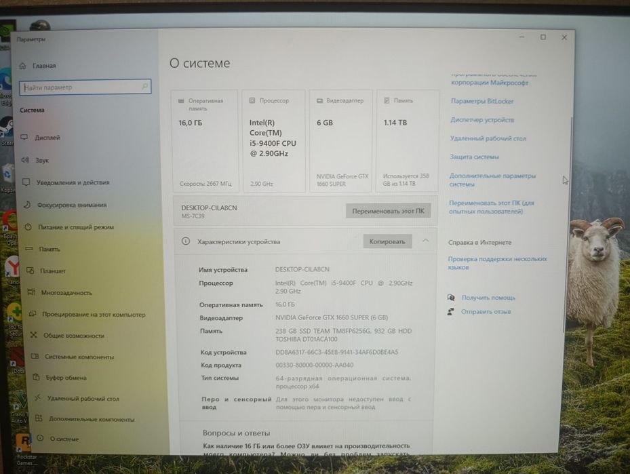The height and width of the screenshot is (474, 630).
Task: Click the Уведомления message icon
Action: tap(26, 182)
